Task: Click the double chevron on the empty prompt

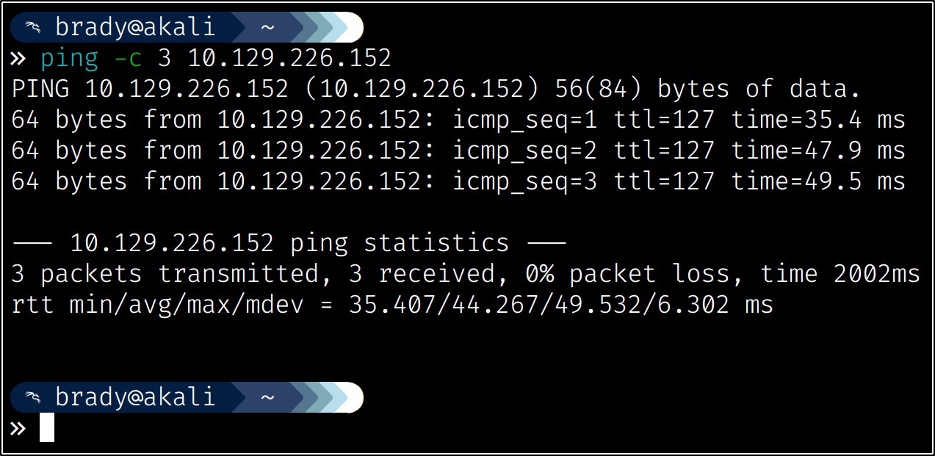Action: click(18, 428)
